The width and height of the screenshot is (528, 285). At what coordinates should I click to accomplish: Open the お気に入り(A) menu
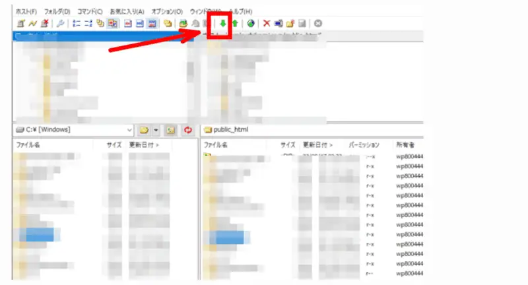click(127, 11)
